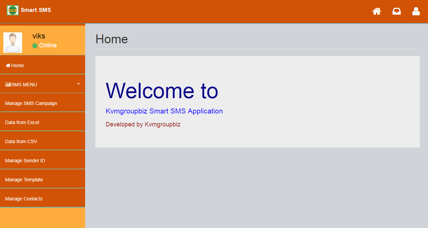Click the viks user avatar picture

tap(13, 43)
